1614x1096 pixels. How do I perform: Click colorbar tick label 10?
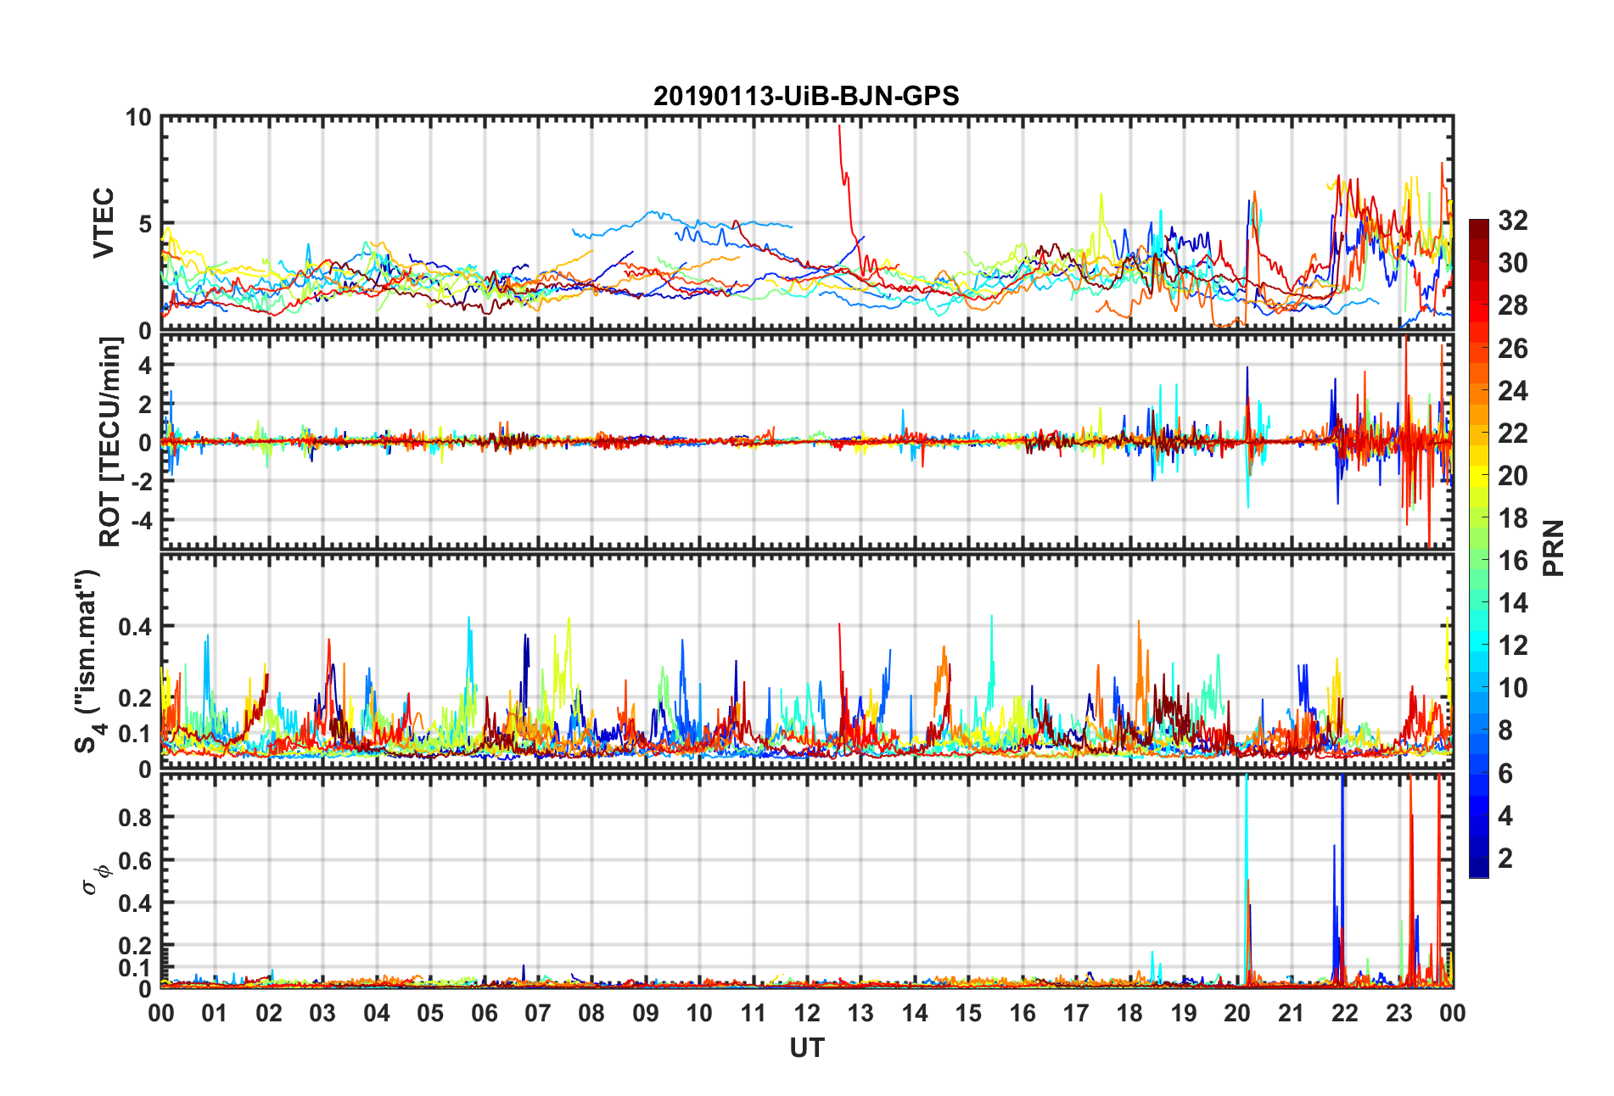(1513, 688)
